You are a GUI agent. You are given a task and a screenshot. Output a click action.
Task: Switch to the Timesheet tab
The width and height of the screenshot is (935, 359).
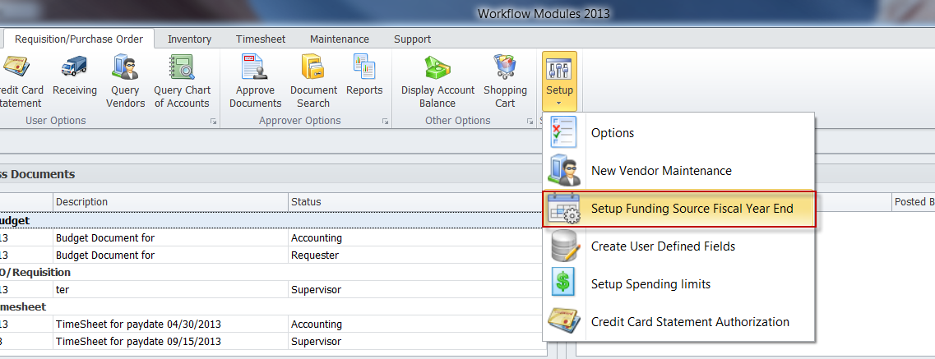[261, 39]
